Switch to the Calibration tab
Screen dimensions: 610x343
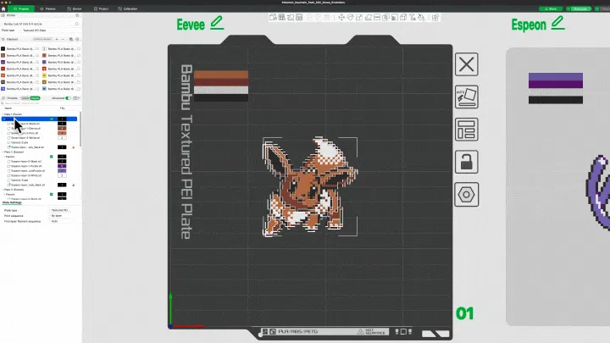128,8
